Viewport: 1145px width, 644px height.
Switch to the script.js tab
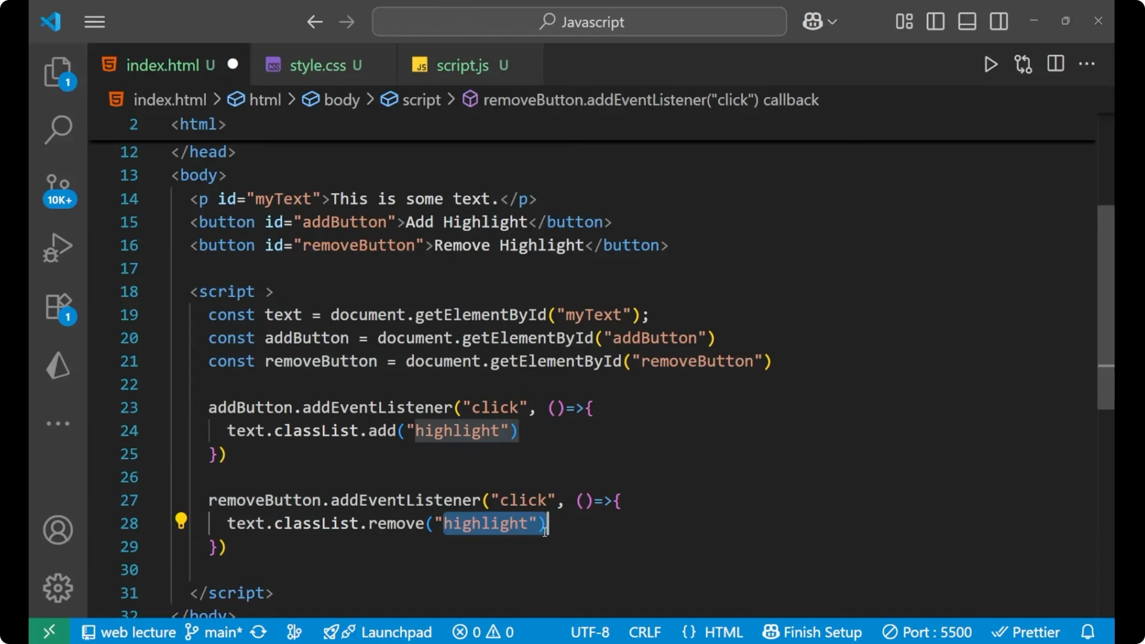(462, 64)
